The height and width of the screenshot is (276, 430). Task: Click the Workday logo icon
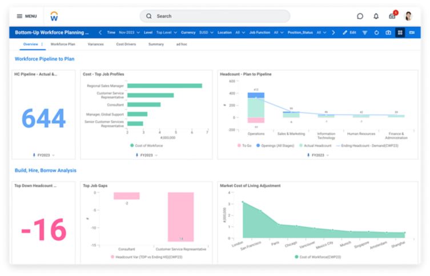pos(54,17)
